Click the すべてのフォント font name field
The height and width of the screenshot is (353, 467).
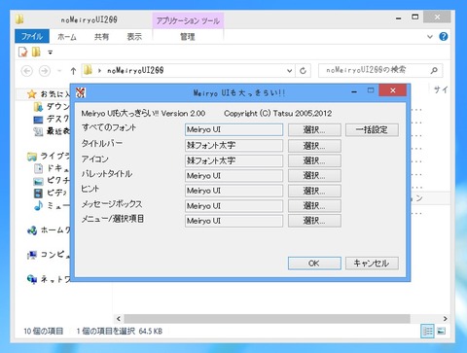(233, 129)
